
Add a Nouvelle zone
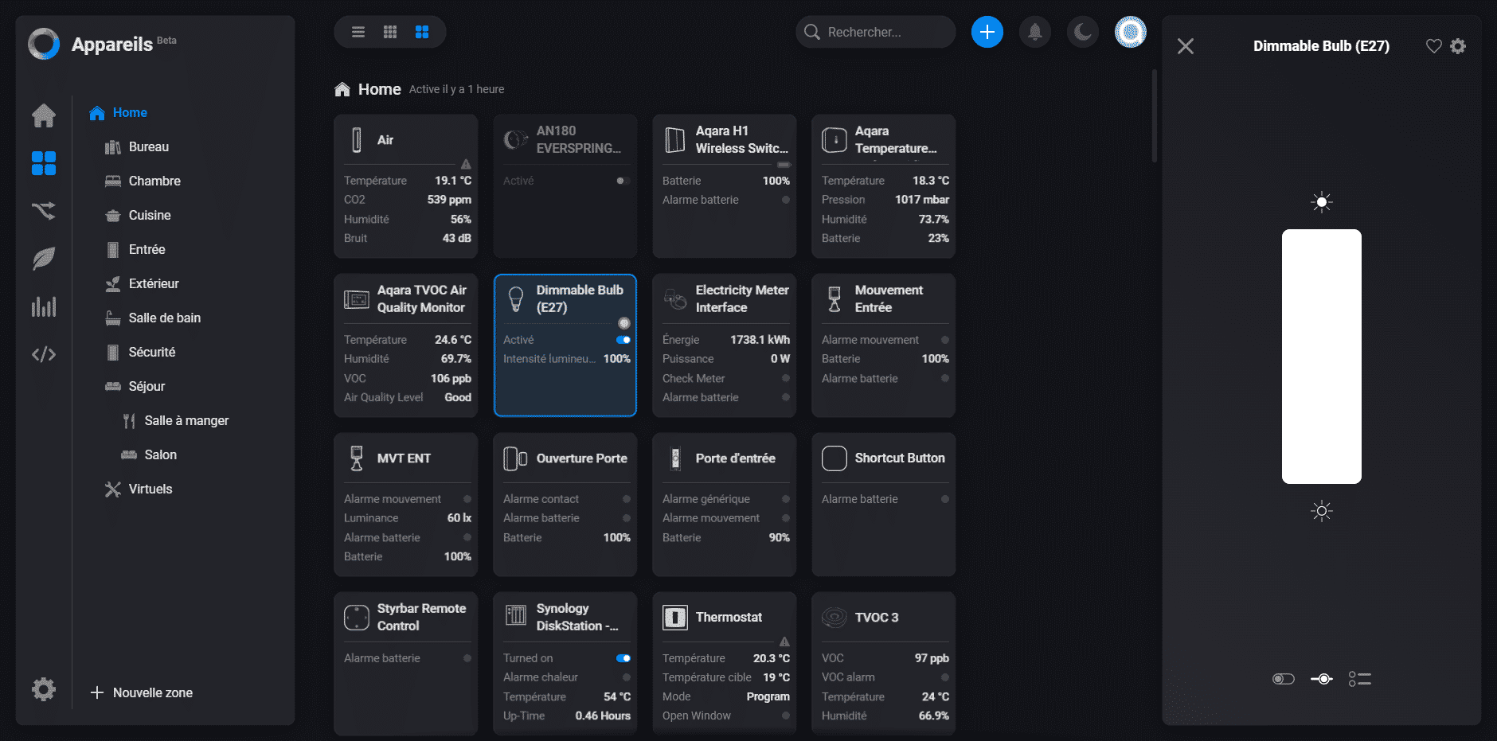[141, 693]
